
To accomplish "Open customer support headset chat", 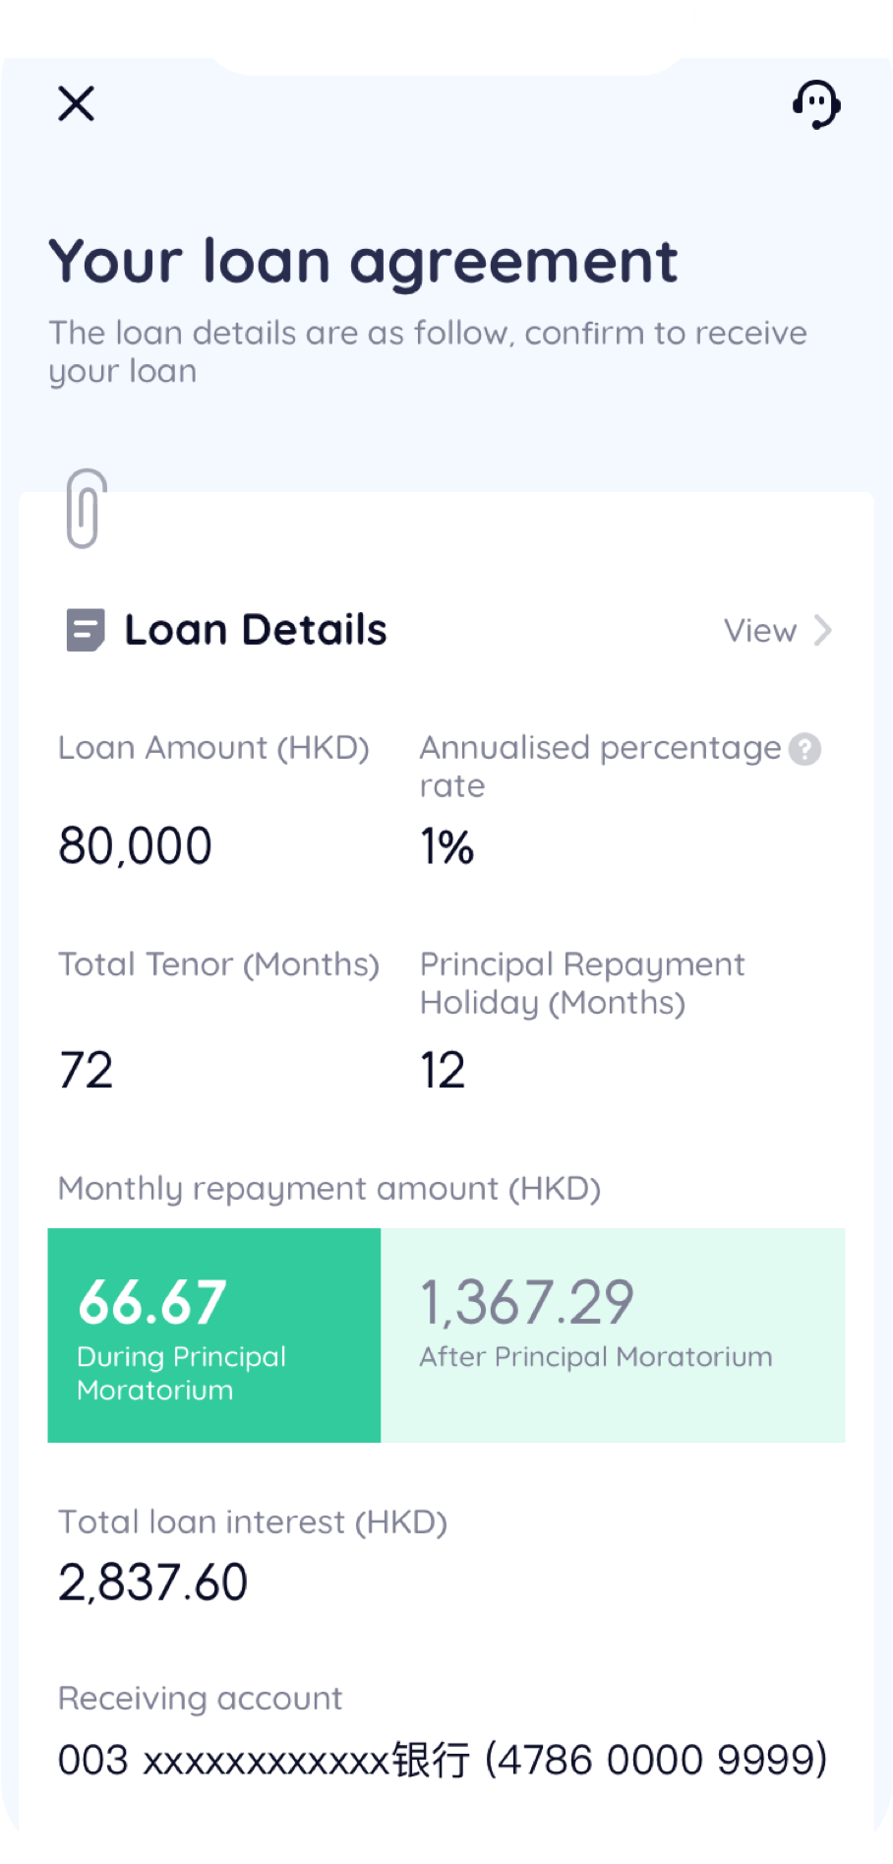I will (x=816, y=104).
